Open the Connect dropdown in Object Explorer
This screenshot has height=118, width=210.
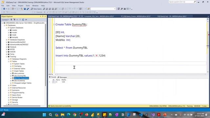coord(6,20)
